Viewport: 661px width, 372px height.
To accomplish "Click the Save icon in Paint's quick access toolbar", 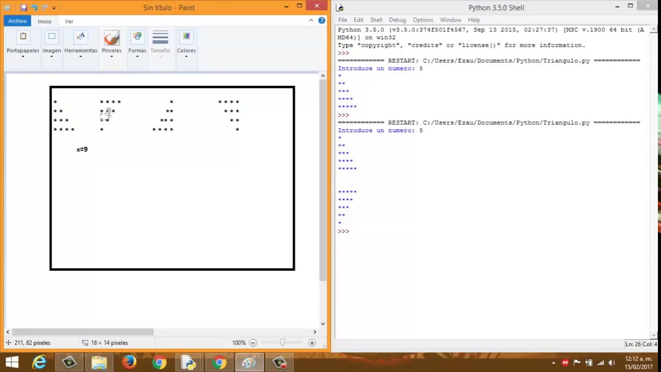I will click(23, 8).
